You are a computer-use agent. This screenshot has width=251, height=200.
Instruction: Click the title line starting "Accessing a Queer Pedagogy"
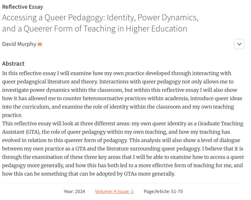coord(100,18)
